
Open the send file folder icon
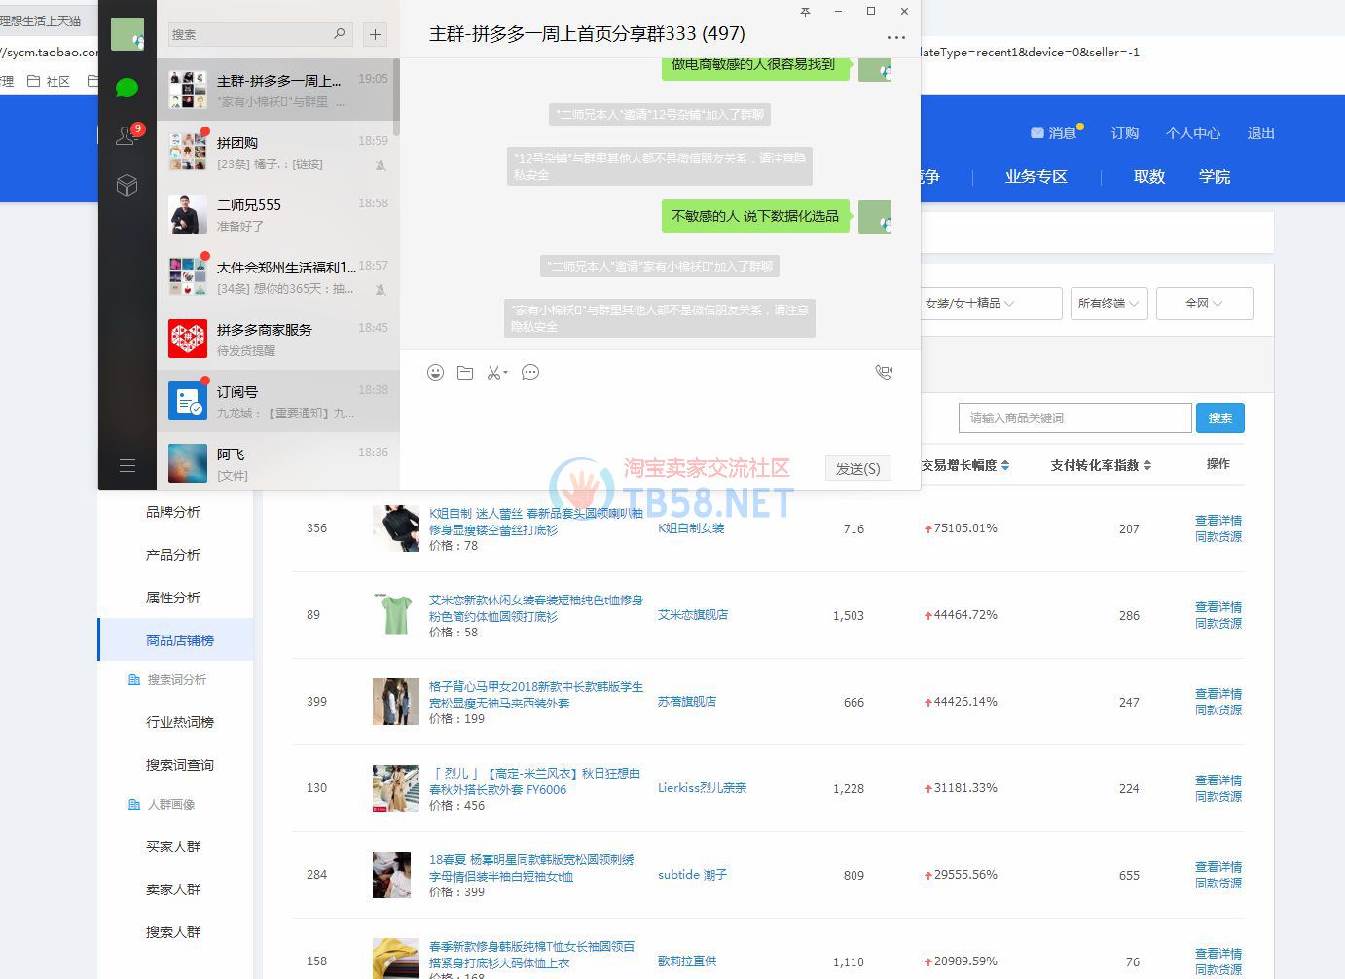pos(465,372)
